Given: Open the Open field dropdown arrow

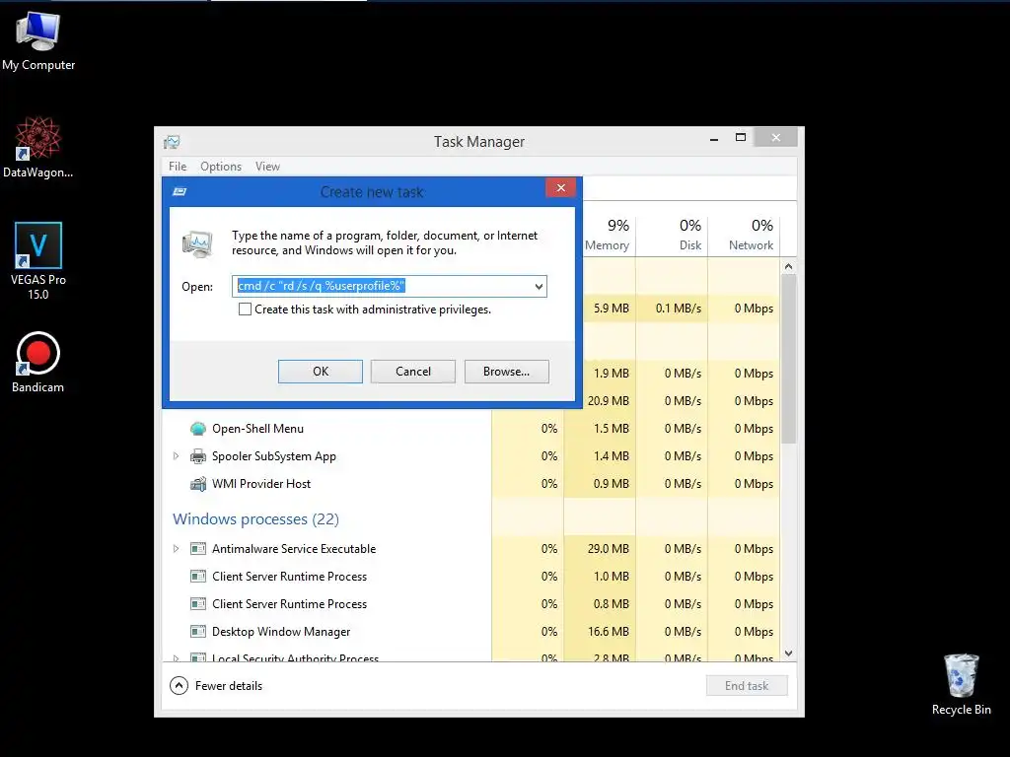Looking at the screenshot, I should pyautogui.click(x=539, y=287).
